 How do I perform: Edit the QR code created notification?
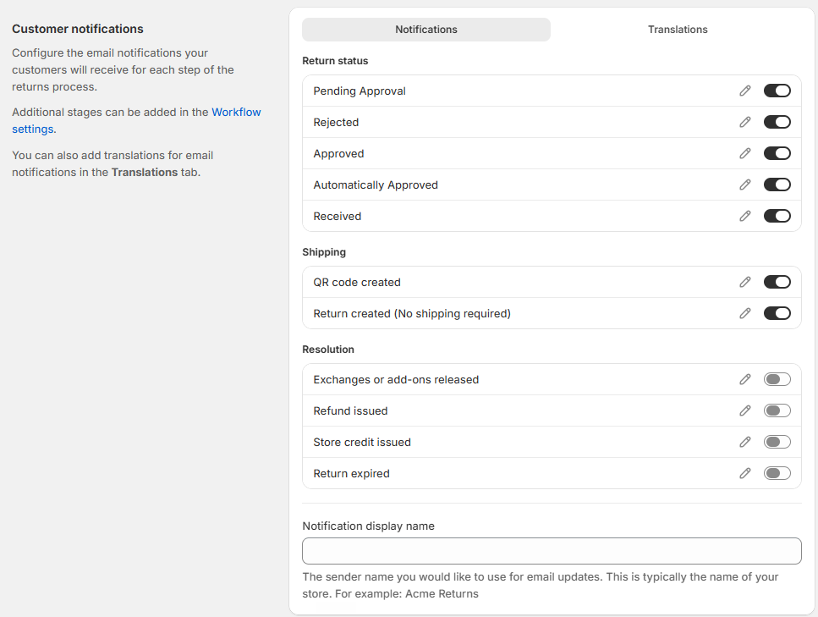pyautogui.click(x=745, y=283)
